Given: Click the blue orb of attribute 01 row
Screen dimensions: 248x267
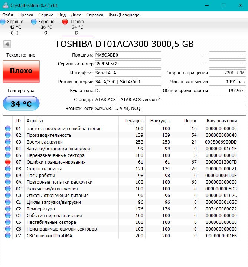Looking at the screenshot, I should [x=8, y=128].
